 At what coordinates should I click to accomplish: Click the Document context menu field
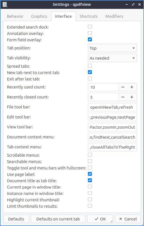[x=112, y=137]
